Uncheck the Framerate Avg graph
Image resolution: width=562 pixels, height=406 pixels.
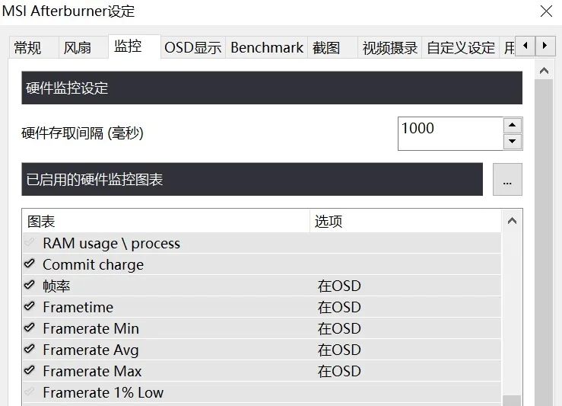(x=30, y=350)
